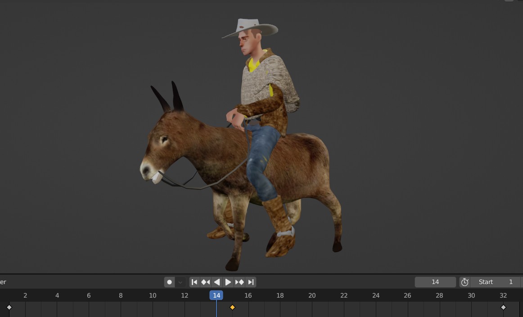The image size is (523, 317).
Task: Click the current frame field showing 14
Action: coord(435,282)
